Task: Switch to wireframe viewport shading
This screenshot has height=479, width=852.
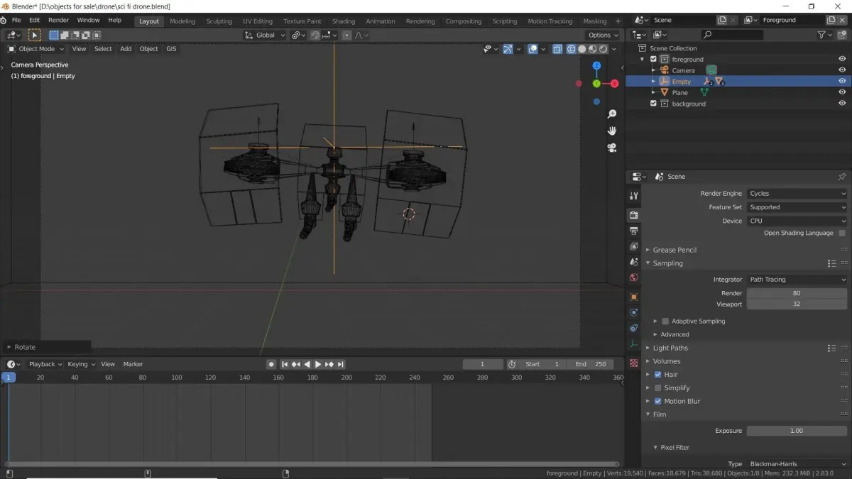Action: pos(571,49)
